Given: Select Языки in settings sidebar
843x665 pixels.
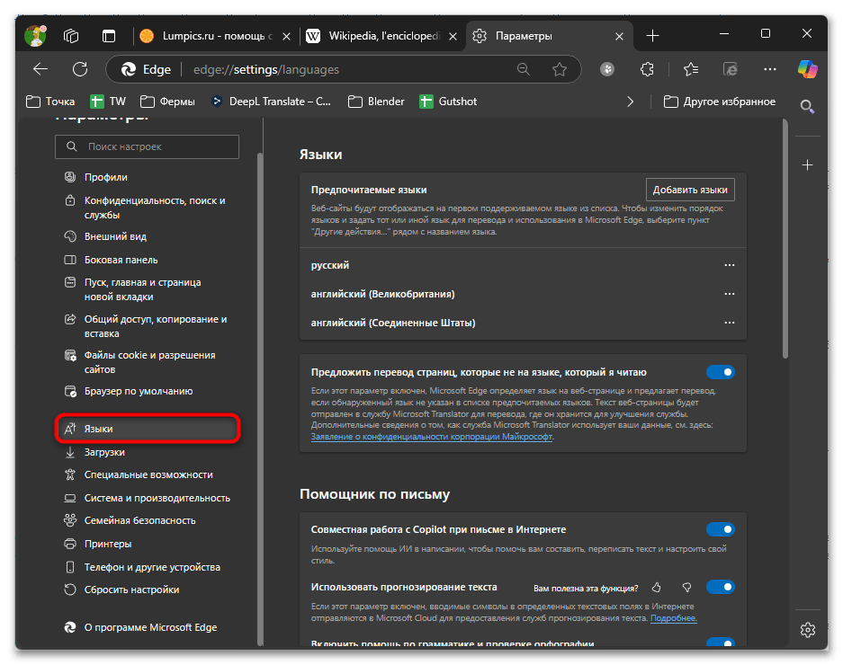Looking at the screenshot, I should tap(148, 429).
